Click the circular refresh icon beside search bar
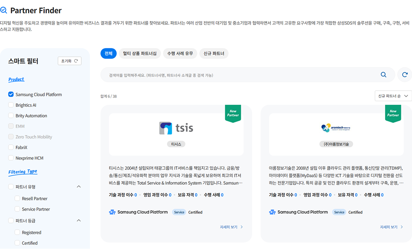Screen dimensions: 412x249 pos(405,75)
